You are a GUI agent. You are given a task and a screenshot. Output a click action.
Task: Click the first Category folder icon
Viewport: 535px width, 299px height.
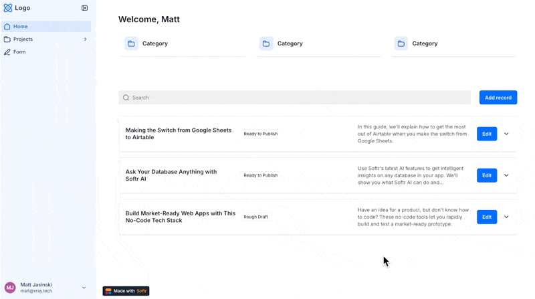pos(131,43)
